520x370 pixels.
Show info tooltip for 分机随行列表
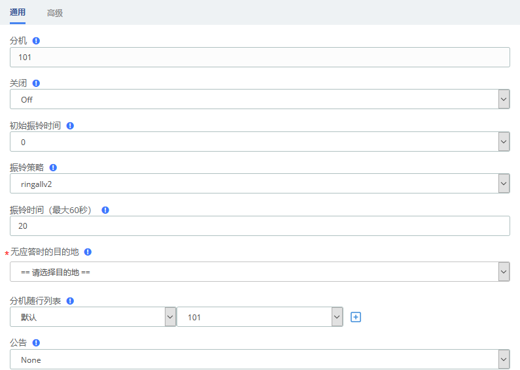[x=70, y=301]
